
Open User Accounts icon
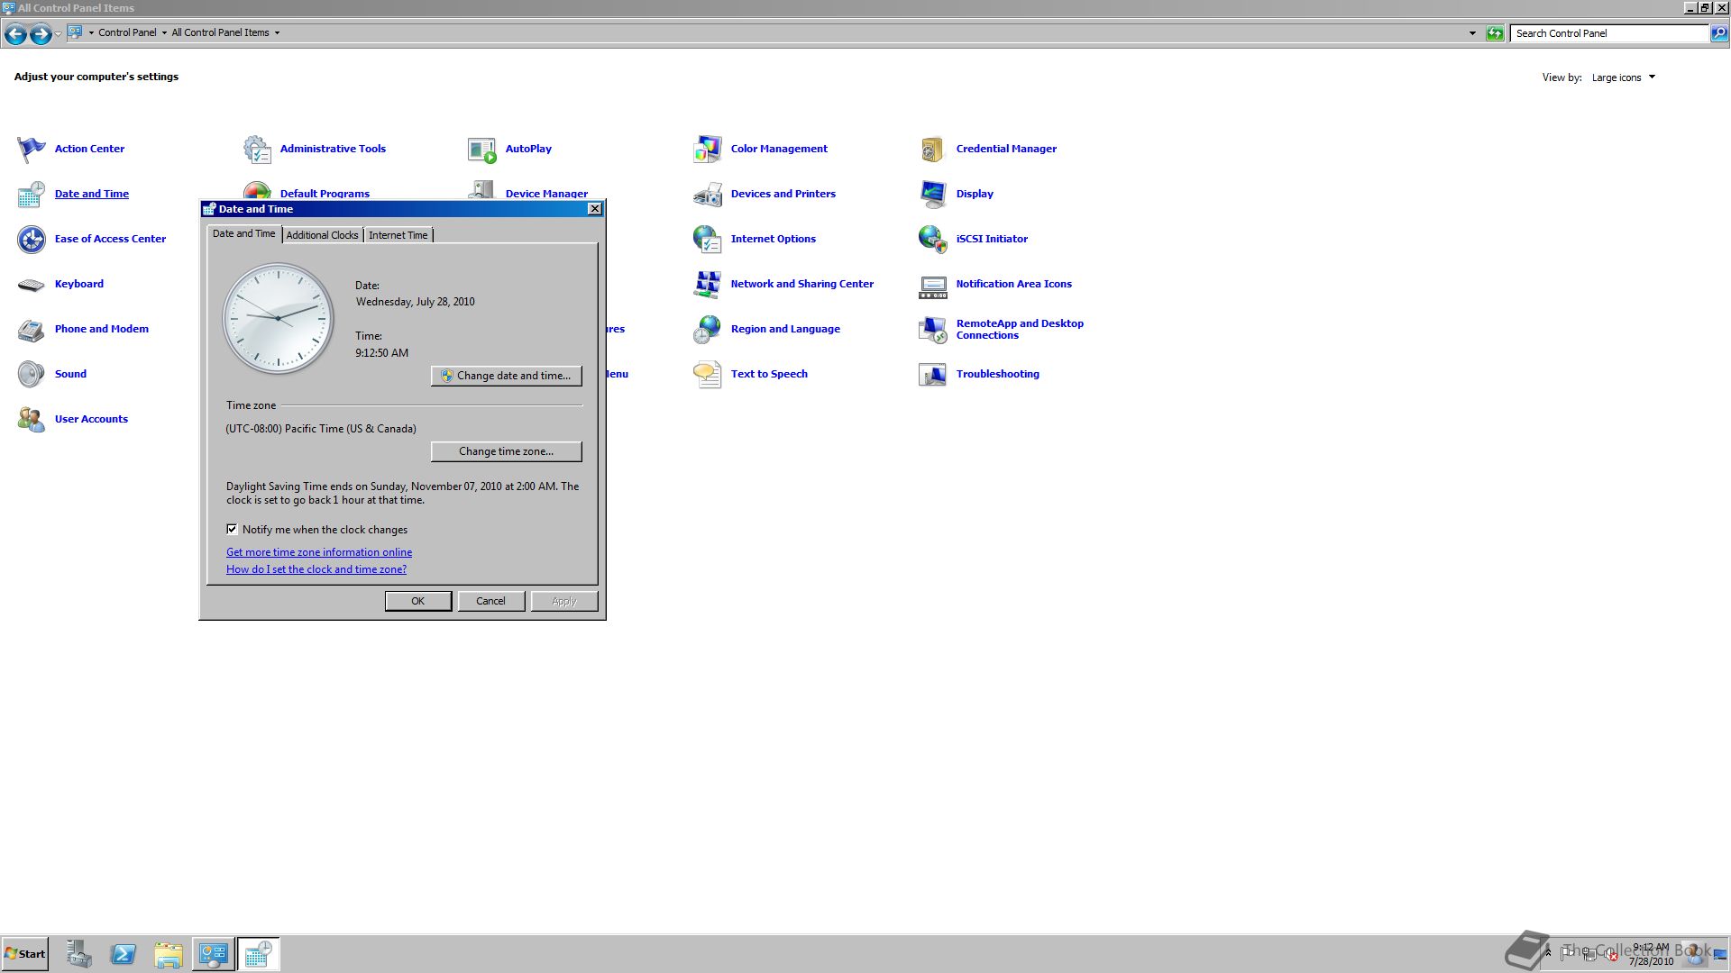tap(32, 419)
